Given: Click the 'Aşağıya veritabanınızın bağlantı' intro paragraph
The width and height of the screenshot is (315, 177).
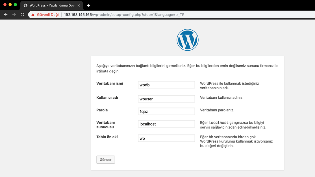Looking at the screenshot, I should [x=187, y=68].
